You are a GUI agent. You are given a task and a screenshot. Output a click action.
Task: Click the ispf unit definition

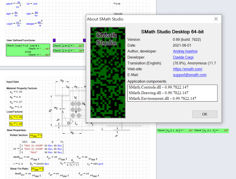click(x=14, y=23)
